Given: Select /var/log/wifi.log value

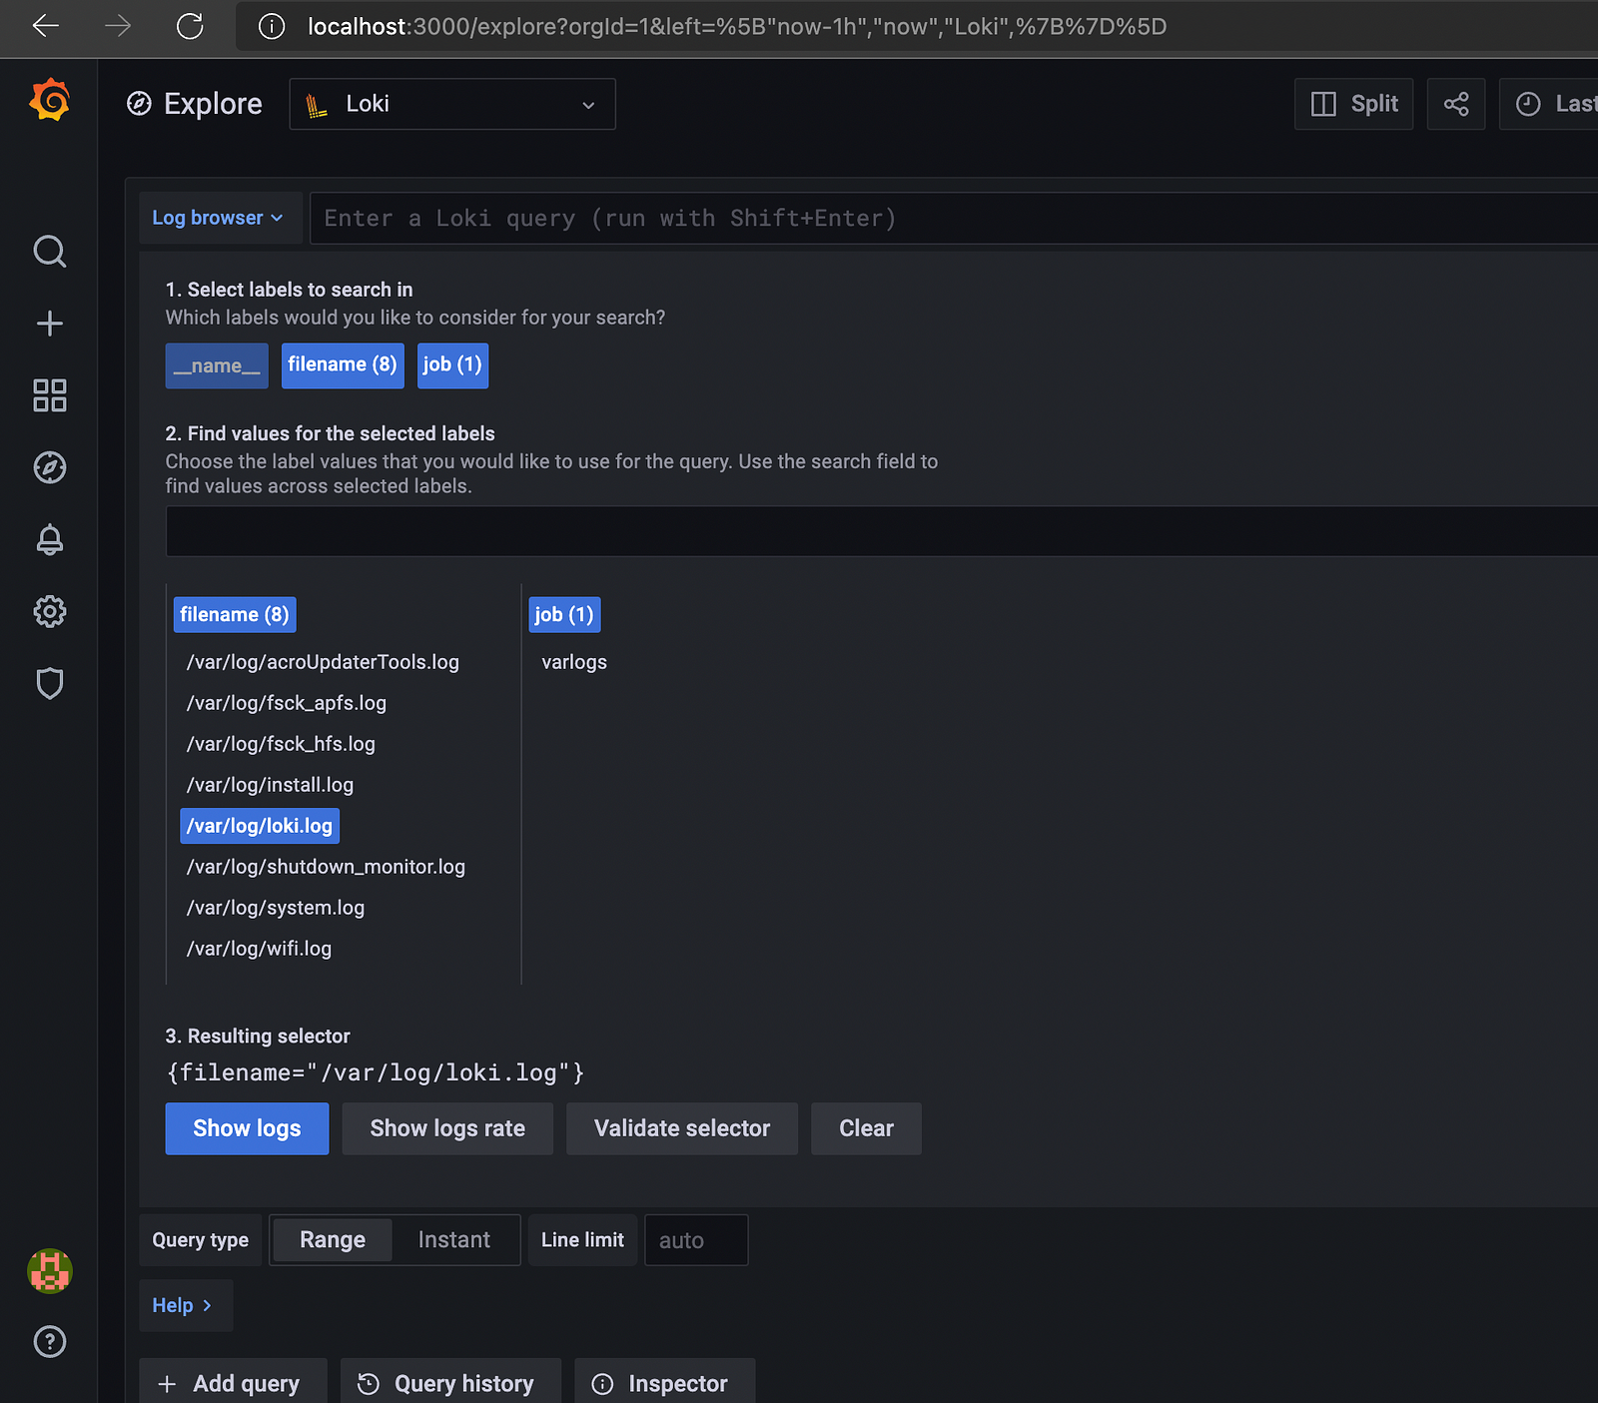Looking at the screenshot, I should click(x=259, y=949).
